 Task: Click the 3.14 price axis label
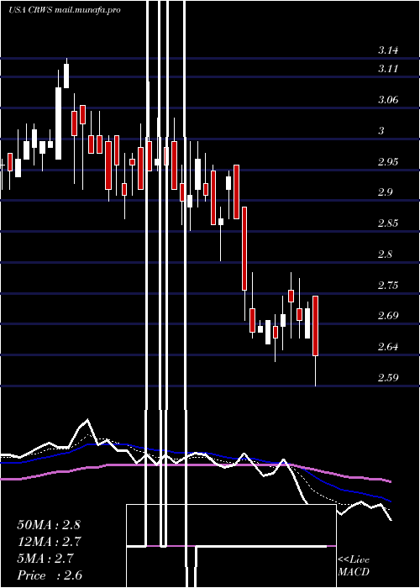click(x=388, y=50)
